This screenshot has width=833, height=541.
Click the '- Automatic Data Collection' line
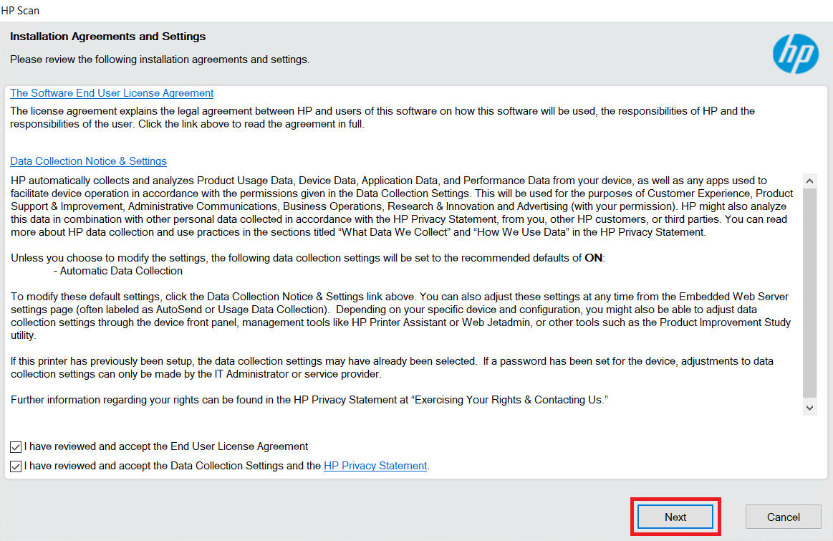click(118, 271)
